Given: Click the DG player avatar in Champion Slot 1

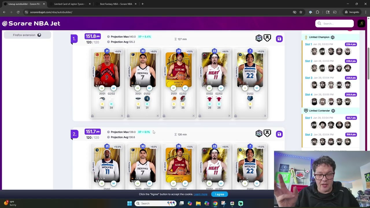Looking at the screenshot, I should 347,51.
